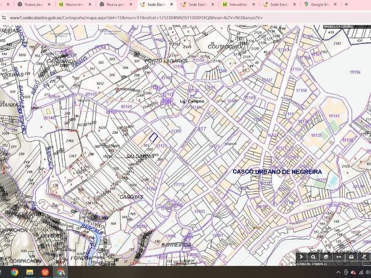Click the P-marked tool in the map toolbar

(364, 257)
